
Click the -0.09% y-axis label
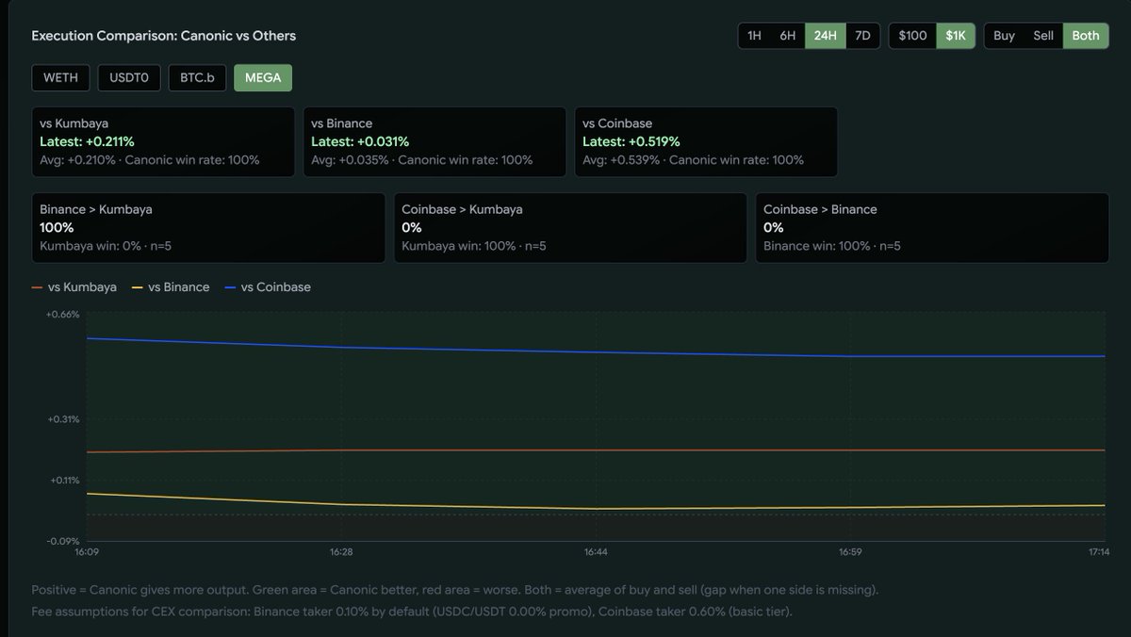(62, 540)
